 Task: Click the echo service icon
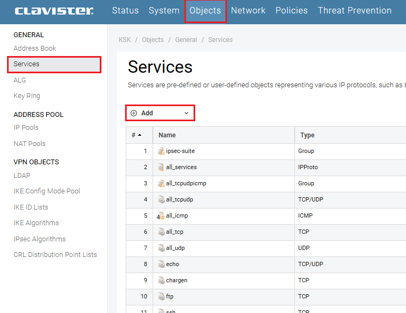pyautogui.click(x=161, y=265)
